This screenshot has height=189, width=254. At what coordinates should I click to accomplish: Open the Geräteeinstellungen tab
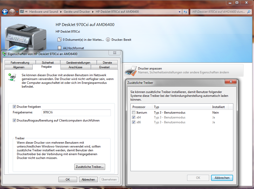tap(78, 63)
